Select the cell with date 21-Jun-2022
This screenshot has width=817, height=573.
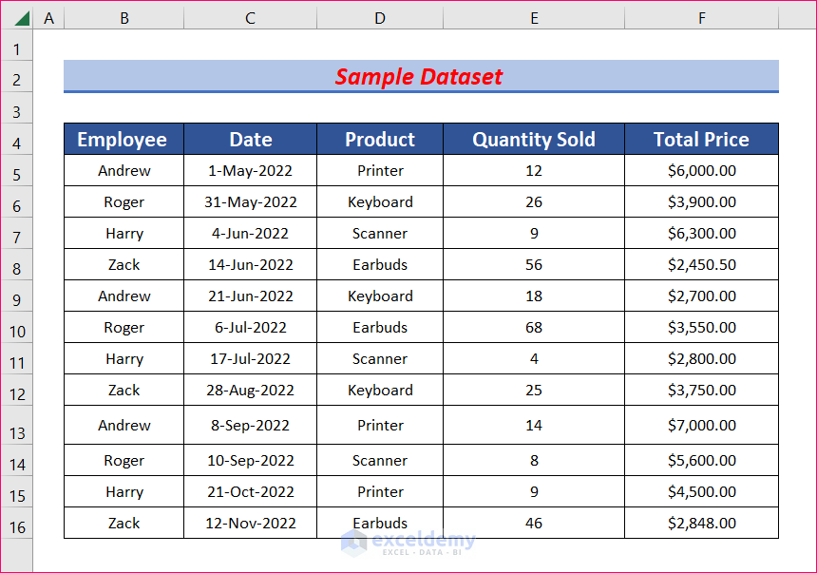pyautogui.click(x=250, y=296)
